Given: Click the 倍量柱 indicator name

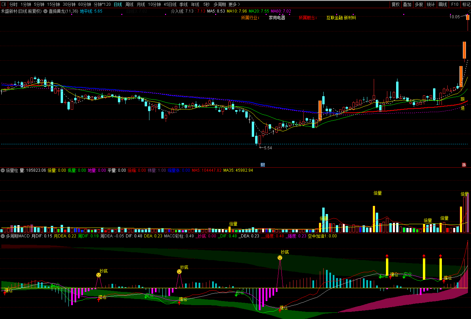Looking at the screenshot, I should pyautogui.click(x=12, y=170).
